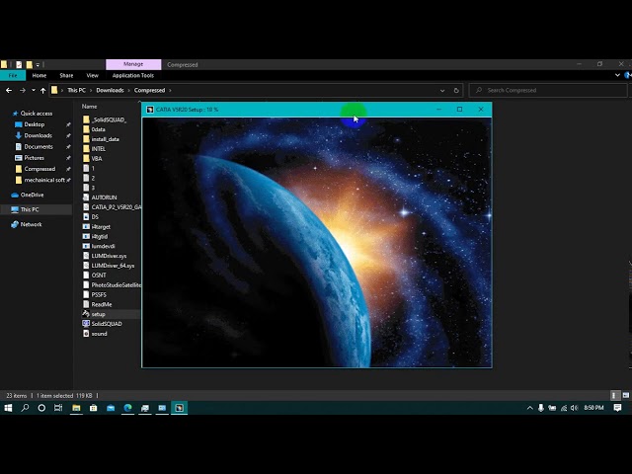
Task: Select the 0data folder
Action: [98, 129]
